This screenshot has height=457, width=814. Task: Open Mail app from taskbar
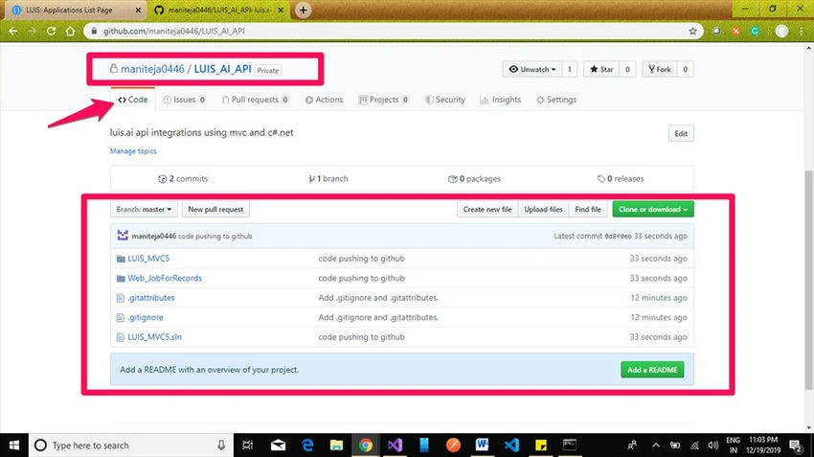278,446
